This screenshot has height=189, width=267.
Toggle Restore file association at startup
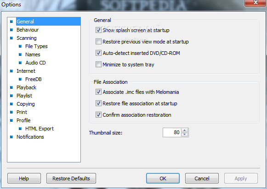(98, 103)
